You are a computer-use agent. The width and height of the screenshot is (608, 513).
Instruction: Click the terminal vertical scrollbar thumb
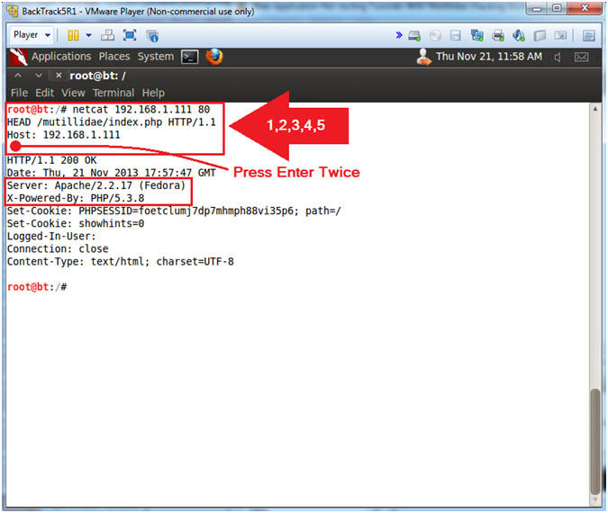pos(594,442)
